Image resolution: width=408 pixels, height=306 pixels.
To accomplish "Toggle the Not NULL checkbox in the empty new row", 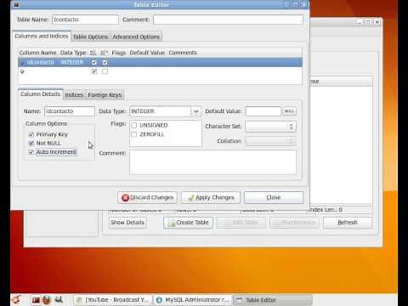I will (94, 71).
